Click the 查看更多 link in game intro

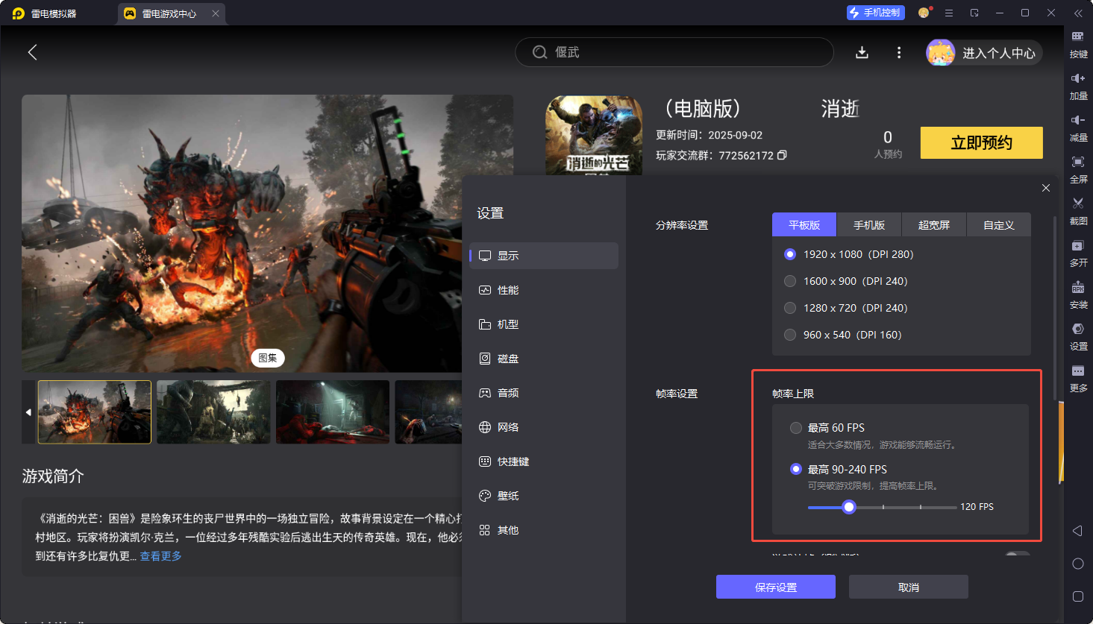161,556
